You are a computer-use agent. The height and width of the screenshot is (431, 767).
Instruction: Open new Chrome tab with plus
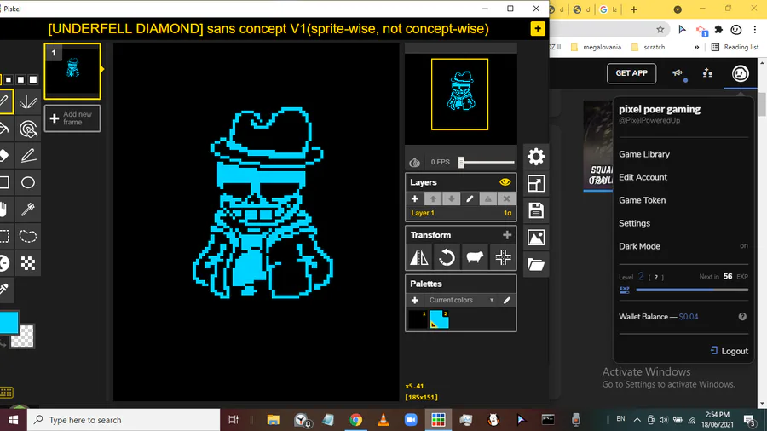[x=633, y=9]
